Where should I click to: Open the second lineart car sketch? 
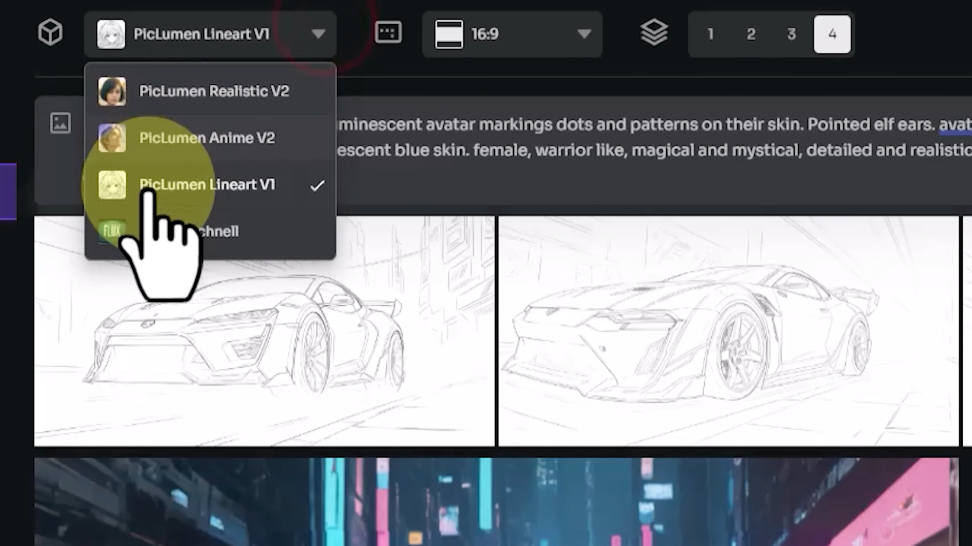[729, 331]
